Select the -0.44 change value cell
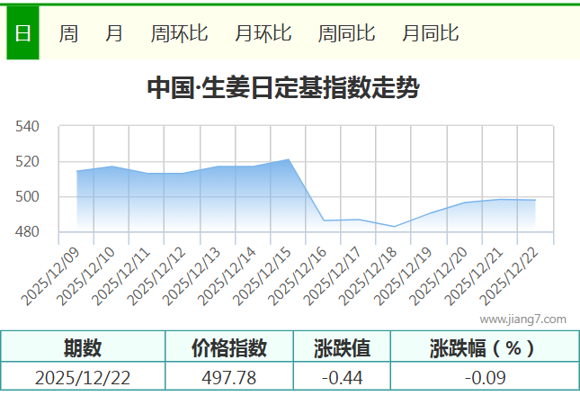Image resolution: width=580 pixels, height=396 pixels. point(342,377)
